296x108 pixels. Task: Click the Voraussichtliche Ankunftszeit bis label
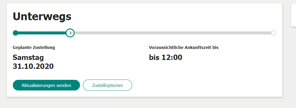[184, 47]
